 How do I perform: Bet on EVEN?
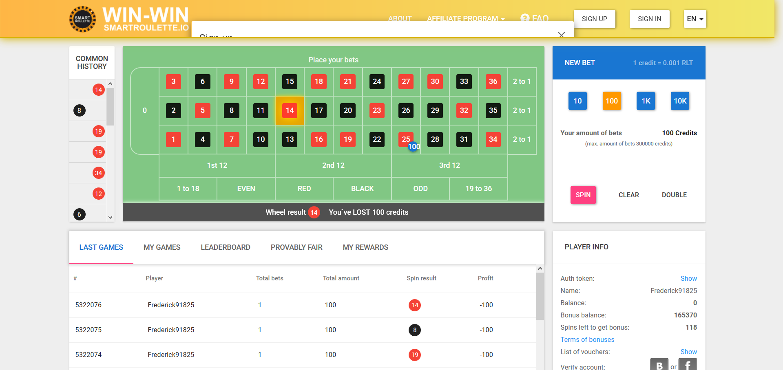[x=246, y=189]
